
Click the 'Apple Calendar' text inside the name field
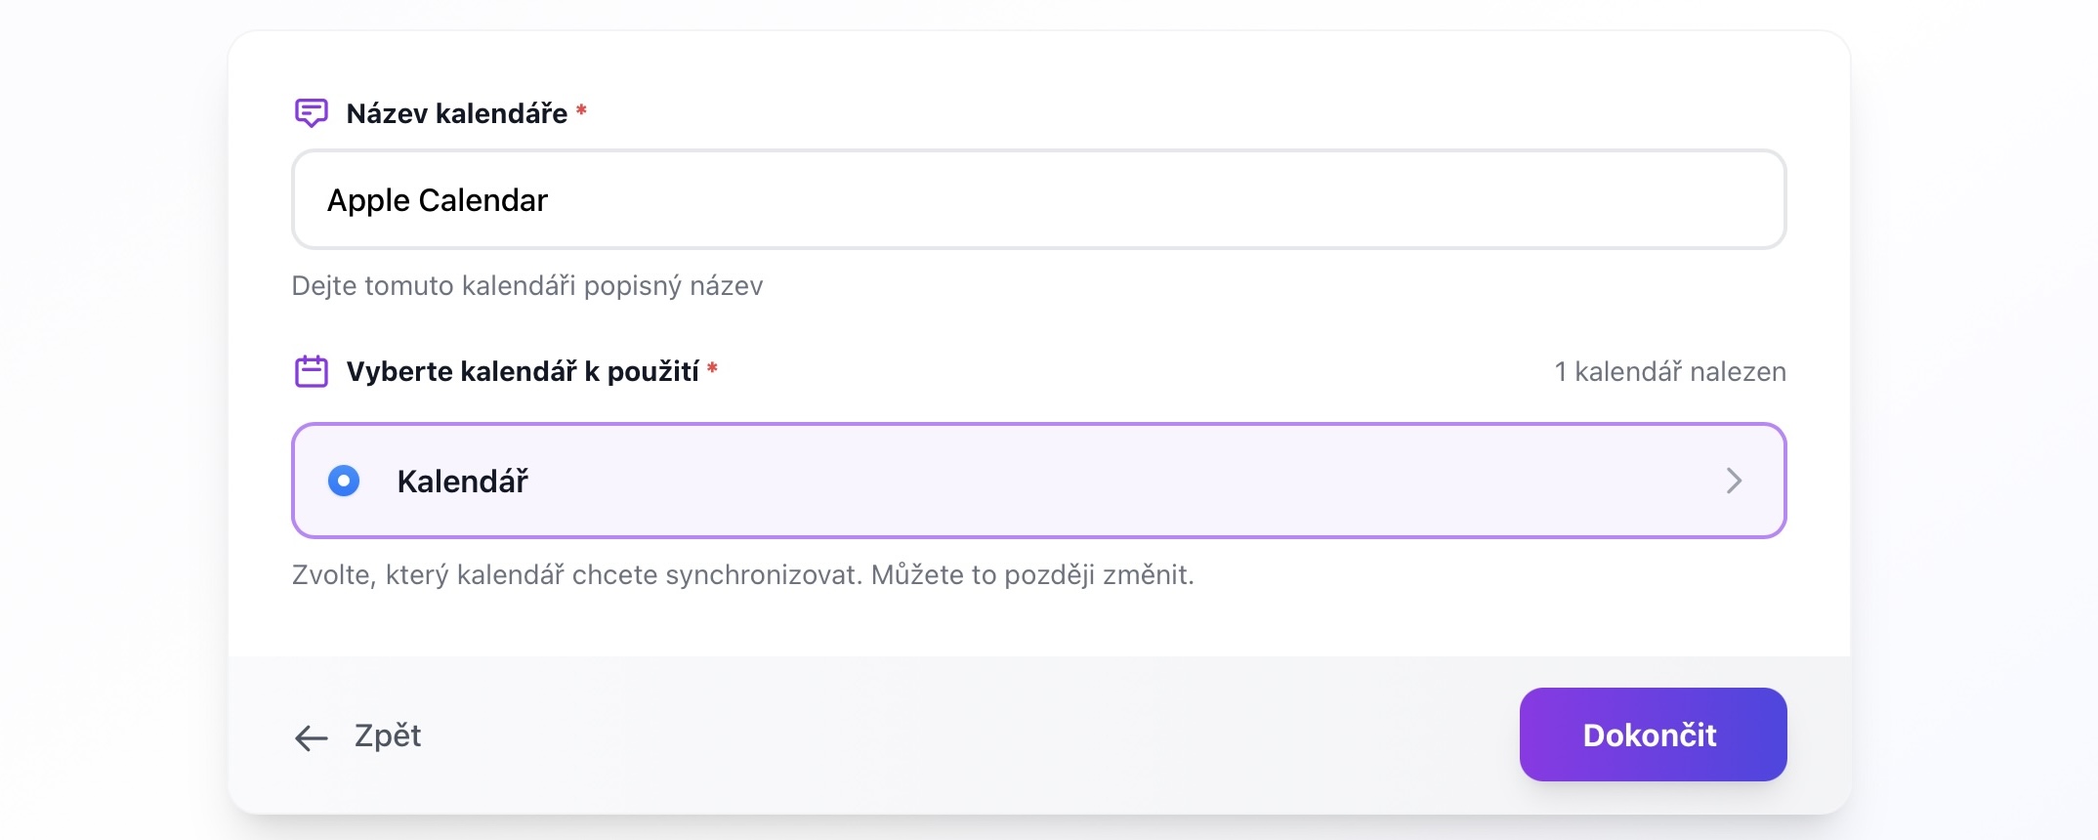coord(438,200)
